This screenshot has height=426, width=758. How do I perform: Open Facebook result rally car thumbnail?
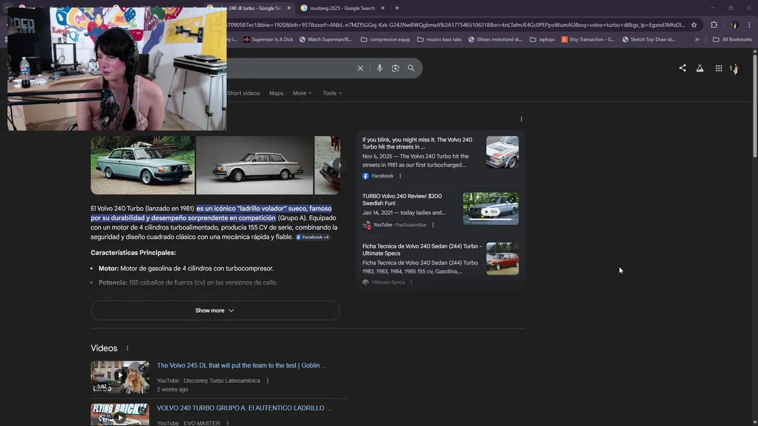click(502, 152)
